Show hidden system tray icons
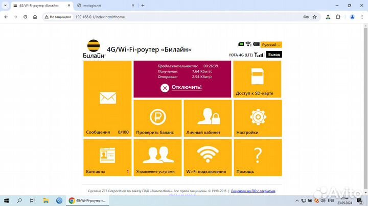This screenshot has height=206, width=368. point(297,200)
